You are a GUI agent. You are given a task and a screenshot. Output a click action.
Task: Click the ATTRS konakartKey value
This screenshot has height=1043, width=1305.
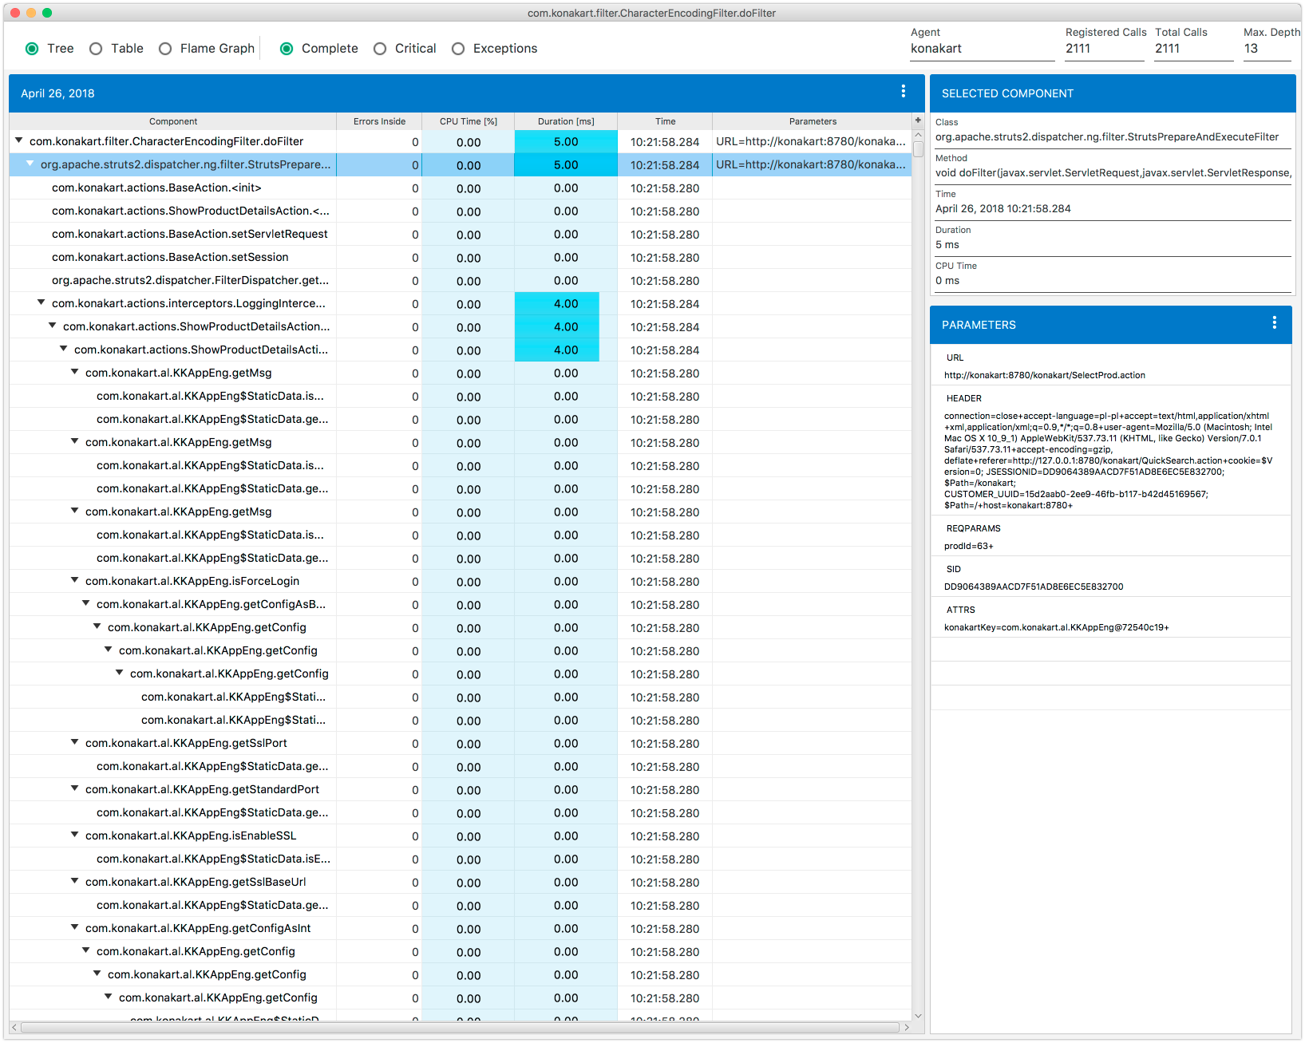click(x=1057, y=627)
